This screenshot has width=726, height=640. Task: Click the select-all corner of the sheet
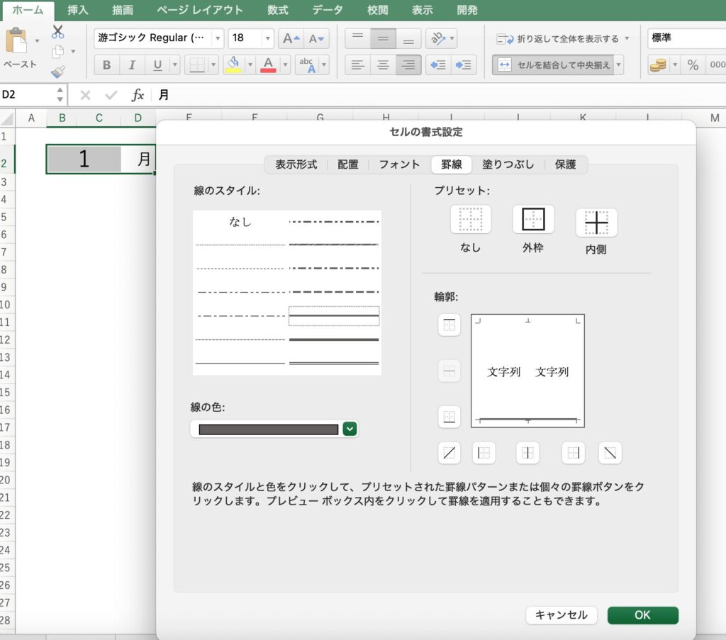pos(7,118)
